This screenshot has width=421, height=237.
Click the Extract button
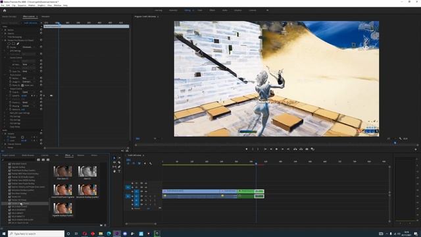[301, 149]
